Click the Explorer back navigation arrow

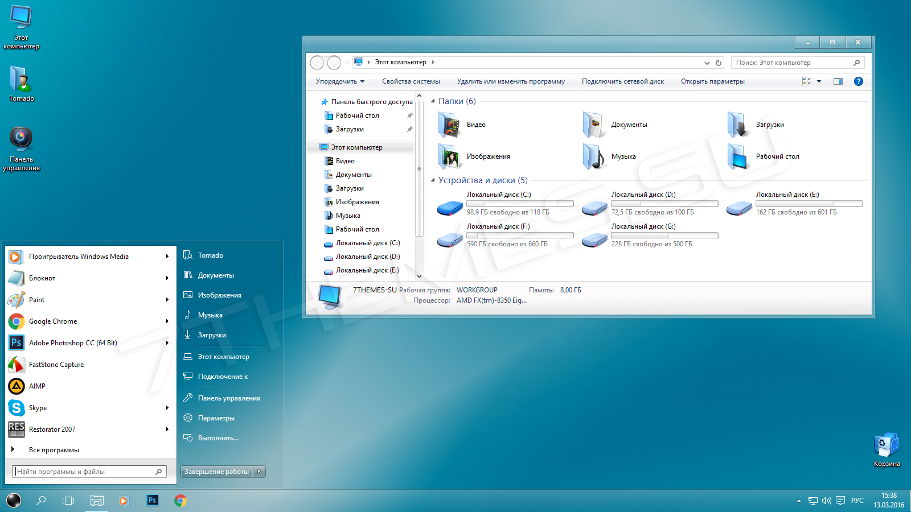(317, 63)
